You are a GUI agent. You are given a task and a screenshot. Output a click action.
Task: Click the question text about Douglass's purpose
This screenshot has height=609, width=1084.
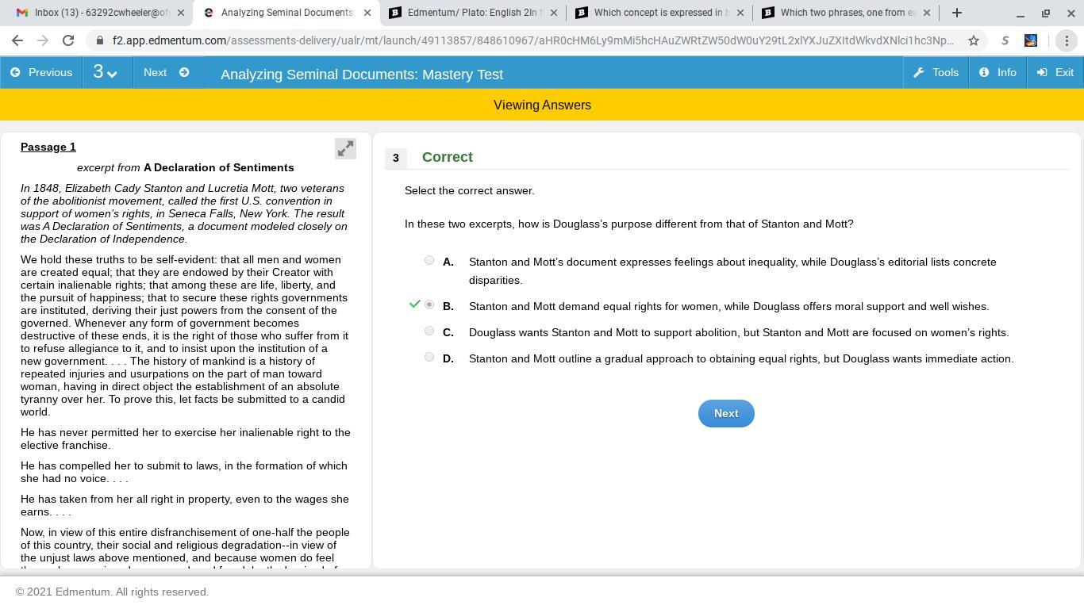click(629, 224)
